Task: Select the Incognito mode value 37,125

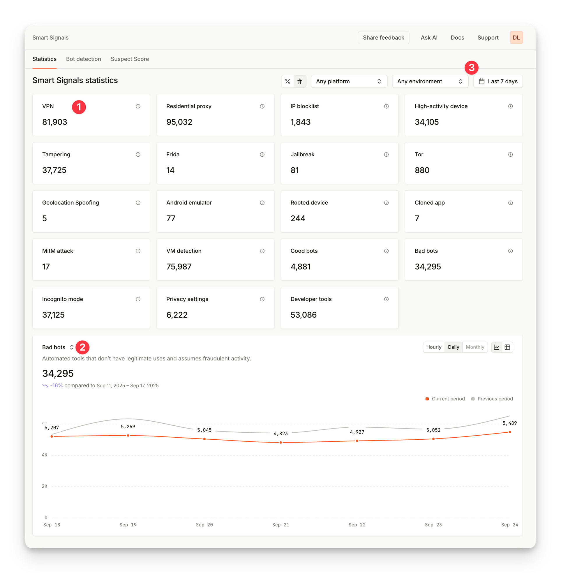Action: pos(53,315)
